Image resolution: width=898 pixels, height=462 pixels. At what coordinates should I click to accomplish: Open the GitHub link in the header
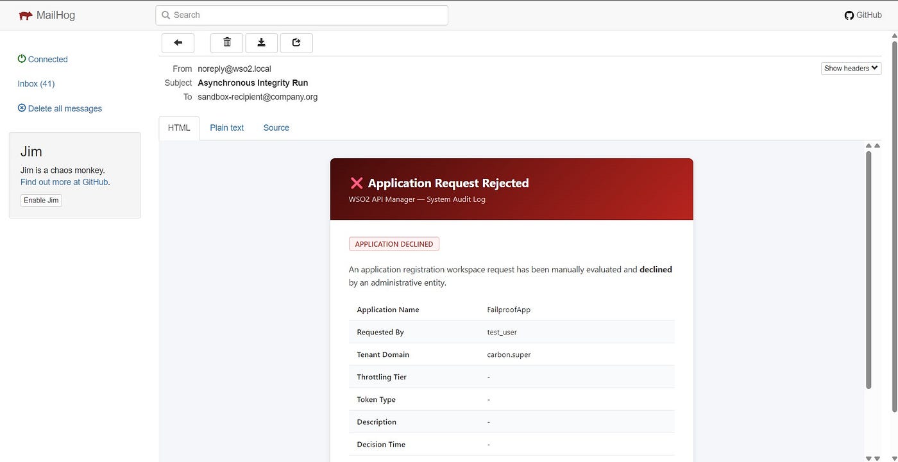(863, 15)
